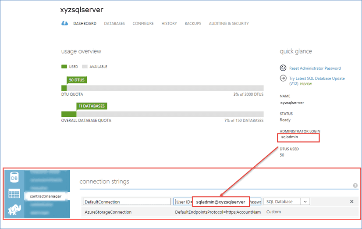Select contractmanager in the sidebar list
Screen dimensions: 362x229
pyautogui.click(x=46, y=196)
